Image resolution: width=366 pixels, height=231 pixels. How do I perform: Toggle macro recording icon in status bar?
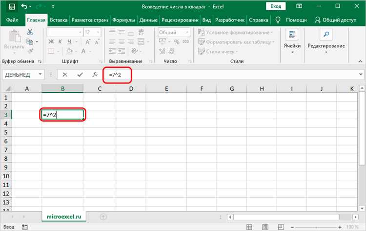[24, 227]
